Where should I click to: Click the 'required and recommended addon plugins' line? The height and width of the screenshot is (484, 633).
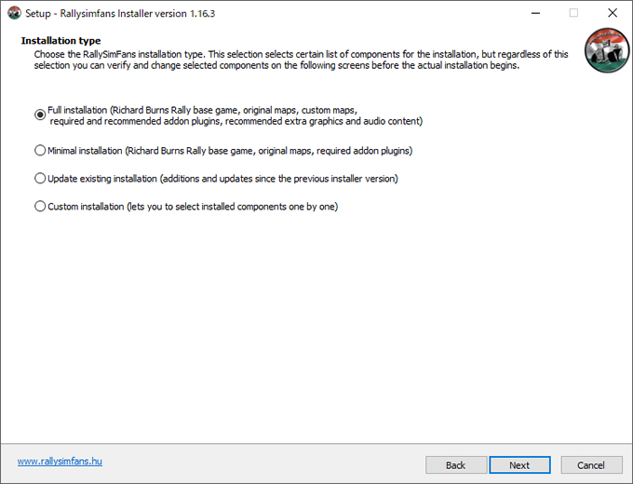[x=236, y=121]
